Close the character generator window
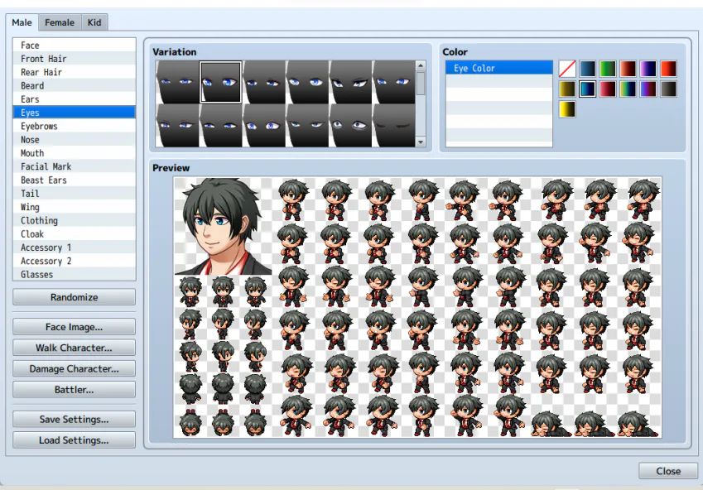 (668, 471)
